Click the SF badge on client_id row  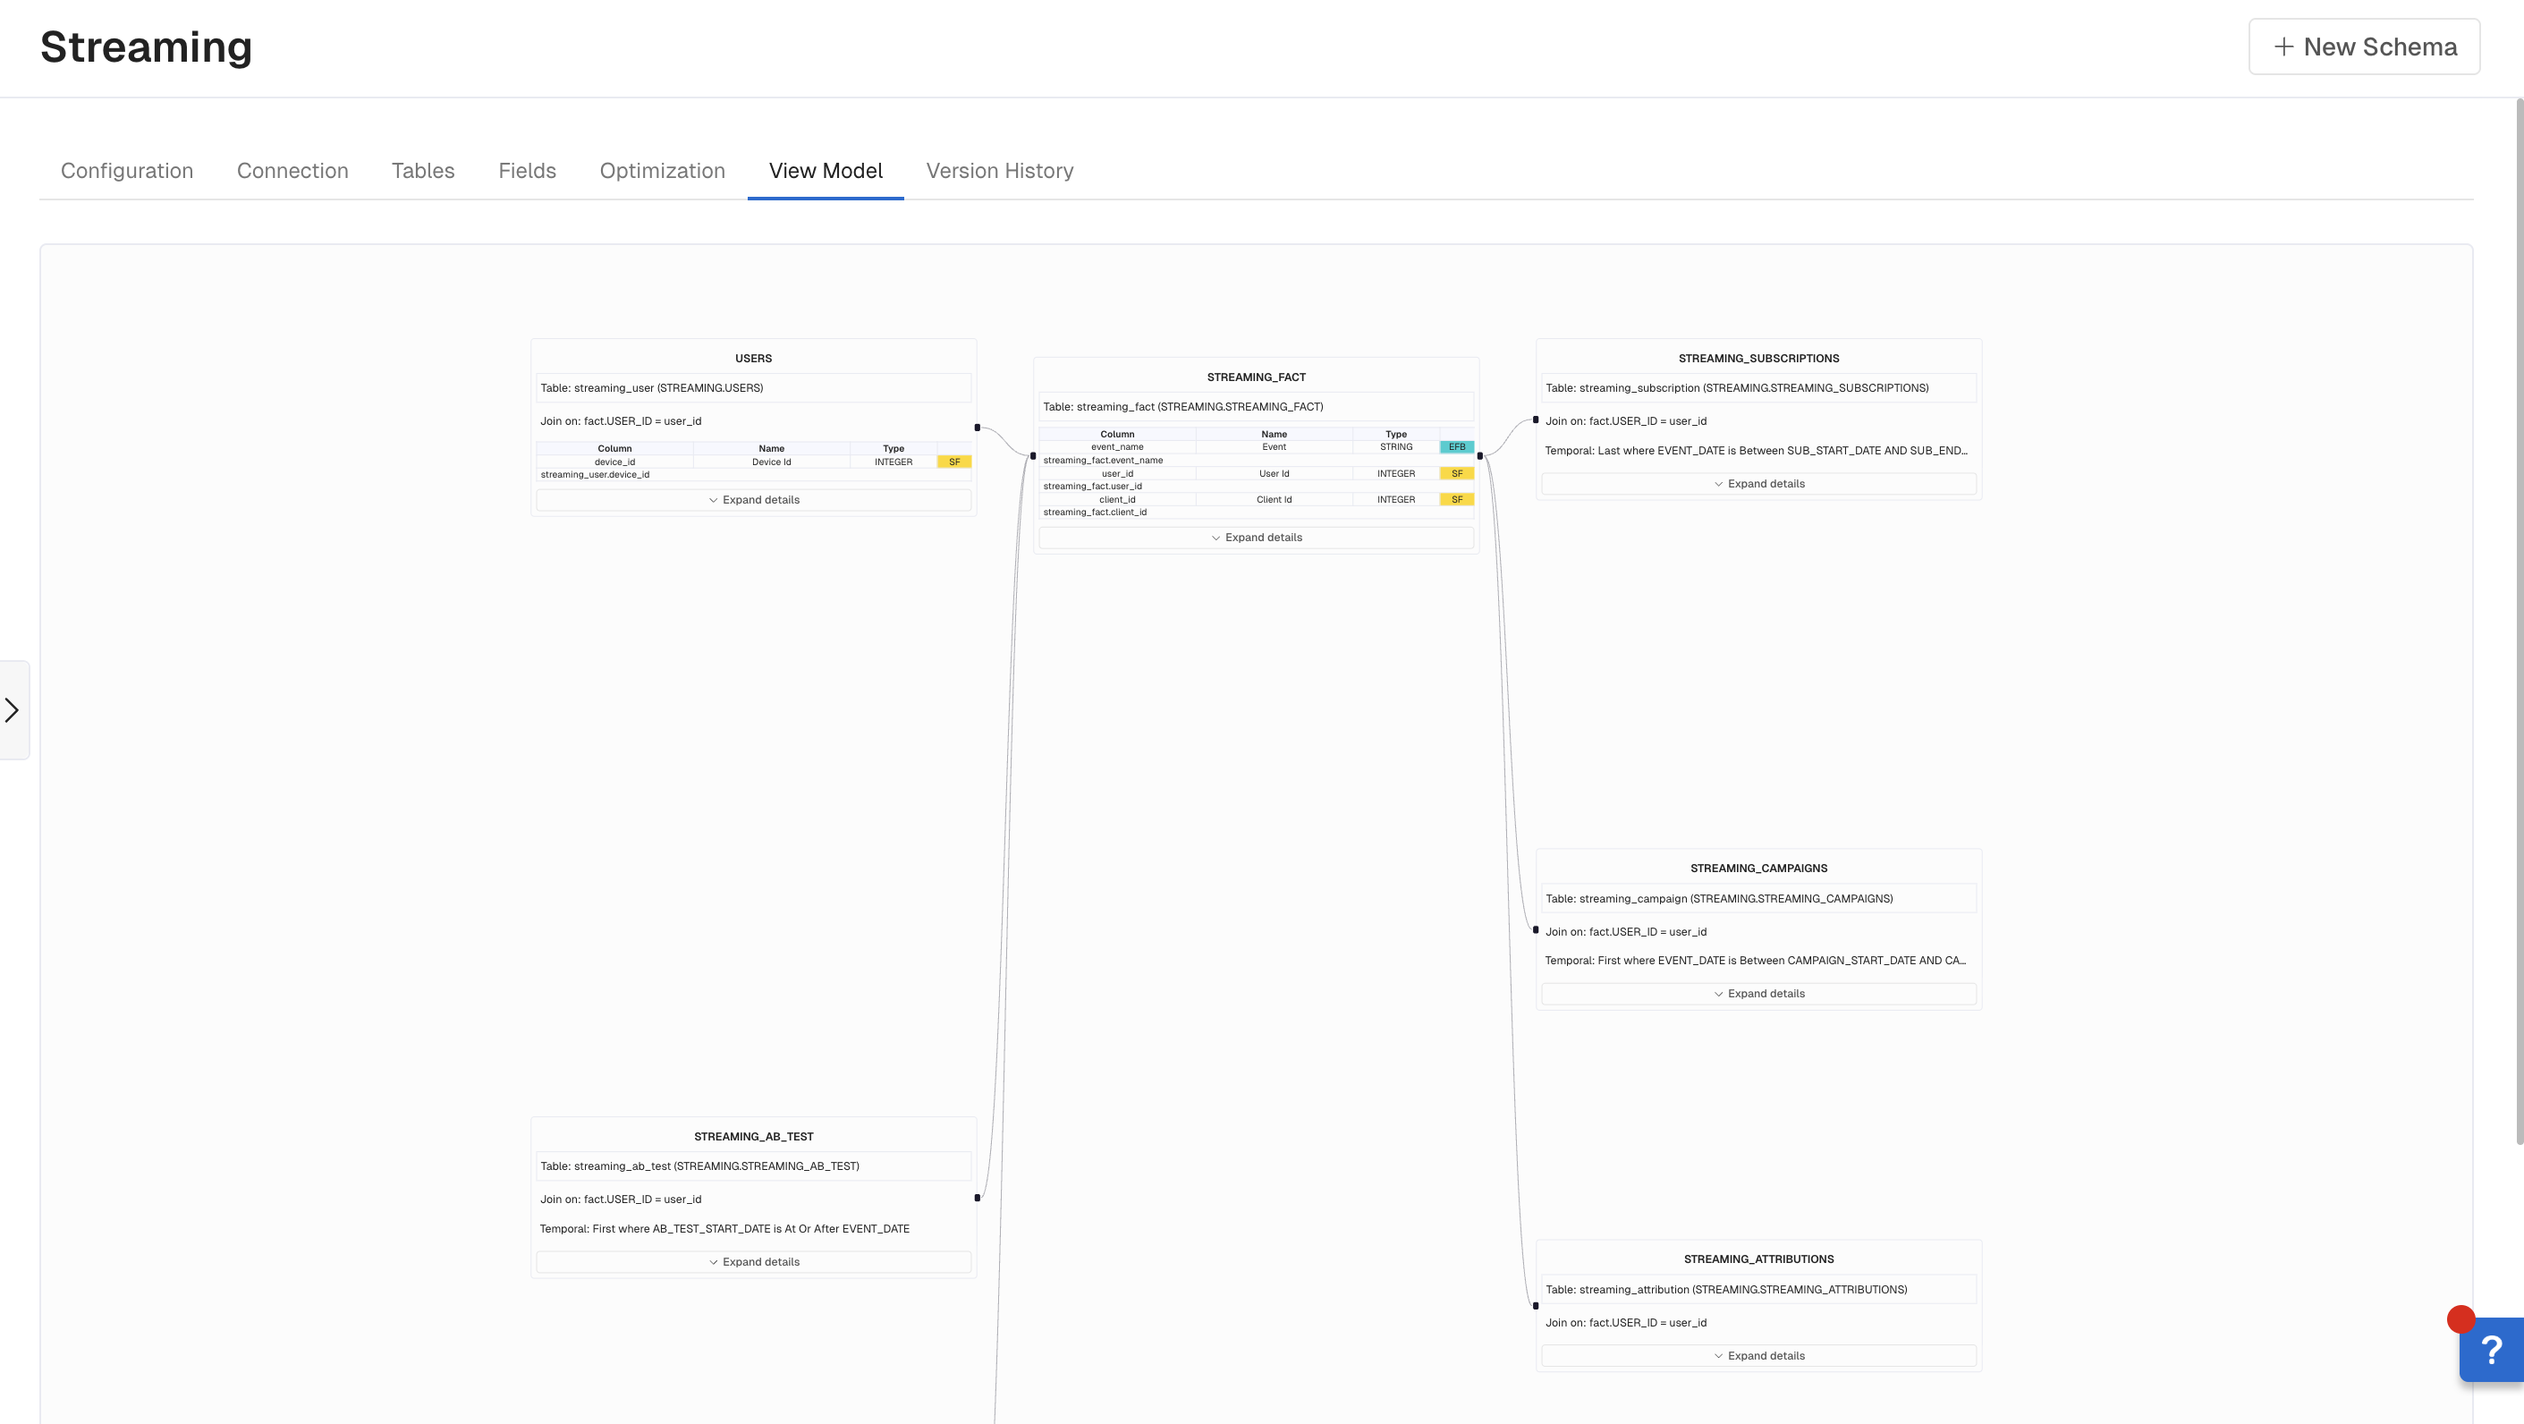pyautogui.click(x=1456, y=500)
